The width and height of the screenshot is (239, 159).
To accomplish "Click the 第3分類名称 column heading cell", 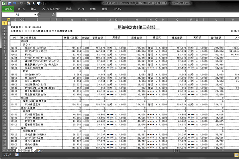I will (41, 38).
